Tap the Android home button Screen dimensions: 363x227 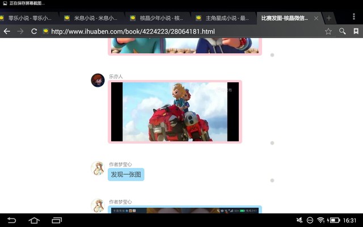[x=34, y=220]
